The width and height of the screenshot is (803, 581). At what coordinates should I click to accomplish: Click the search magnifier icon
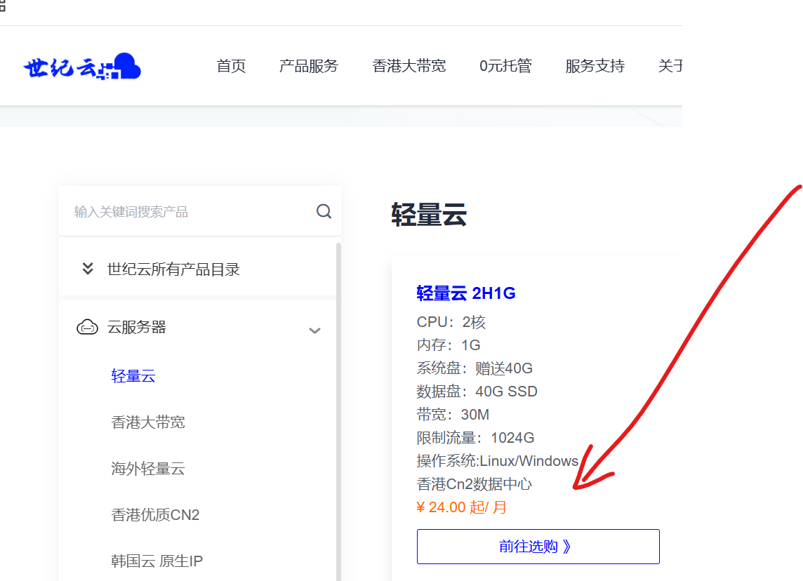pos(324,211)
